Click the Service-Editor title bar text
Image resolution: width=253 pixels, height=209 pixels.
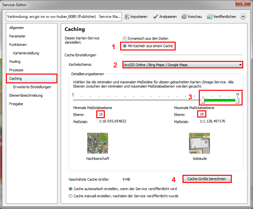pos(14,5)
